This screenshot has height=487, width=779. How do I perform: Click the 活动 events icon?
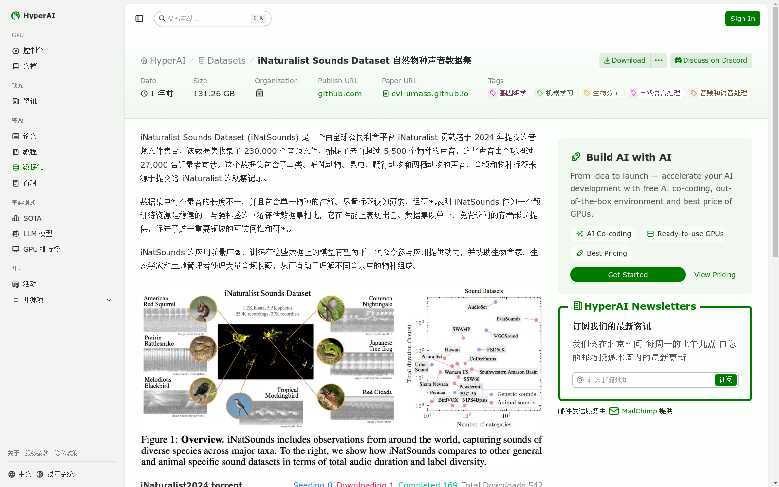click(16, 284)
